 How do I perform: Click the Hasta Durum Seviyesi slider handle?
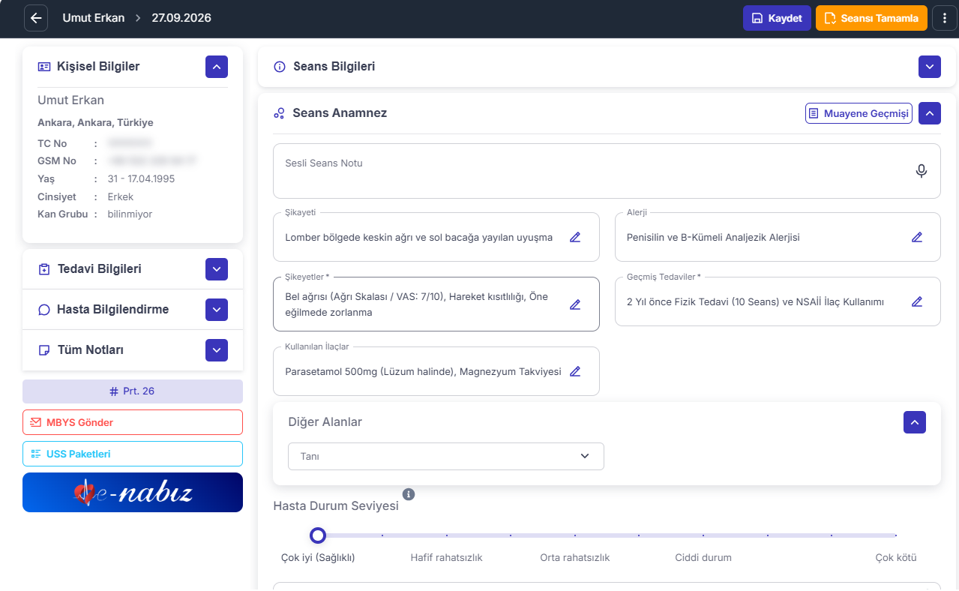[x=318, y=535]
